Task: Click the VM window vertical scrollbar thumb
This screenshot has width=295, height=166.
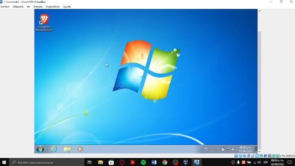Action: pos(260,90)
